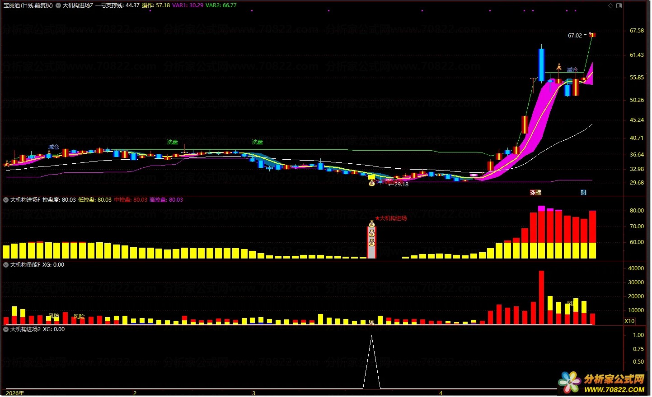Click the 2026年 date label on the time axis
Viewport: 652px width, 397px height.
[x=15, y=393]
